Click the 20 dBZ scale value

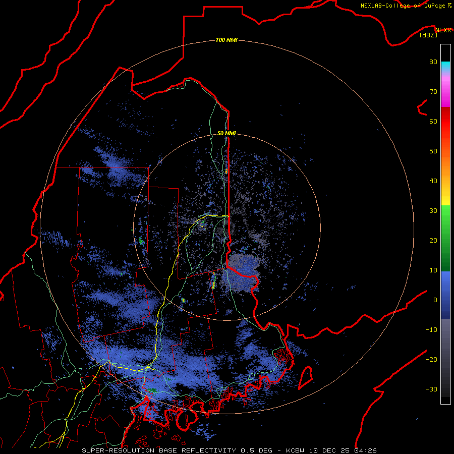[x=433, y=241]
